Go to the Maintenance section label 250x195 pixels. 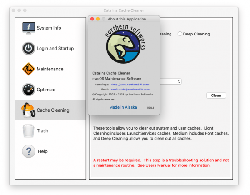pyautogui.click(x=50, y=69)
